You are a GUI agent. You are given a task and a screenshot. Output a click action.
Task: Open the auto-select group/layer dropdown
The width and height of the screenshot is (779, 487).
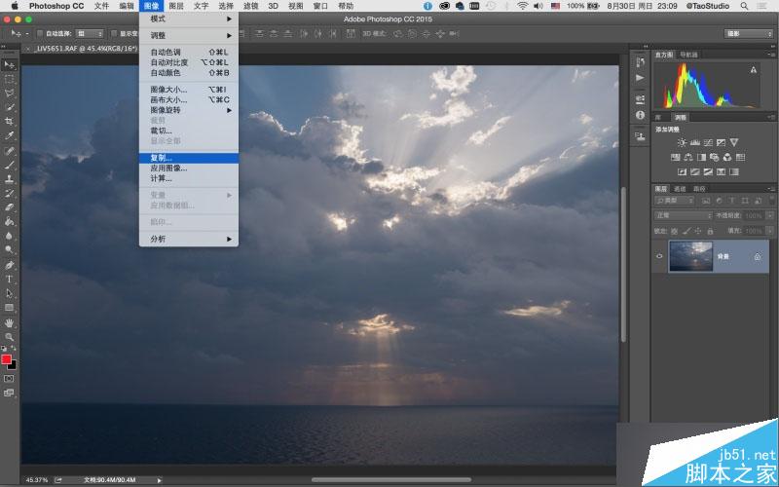pyautogui.click(x=90, y=34)
